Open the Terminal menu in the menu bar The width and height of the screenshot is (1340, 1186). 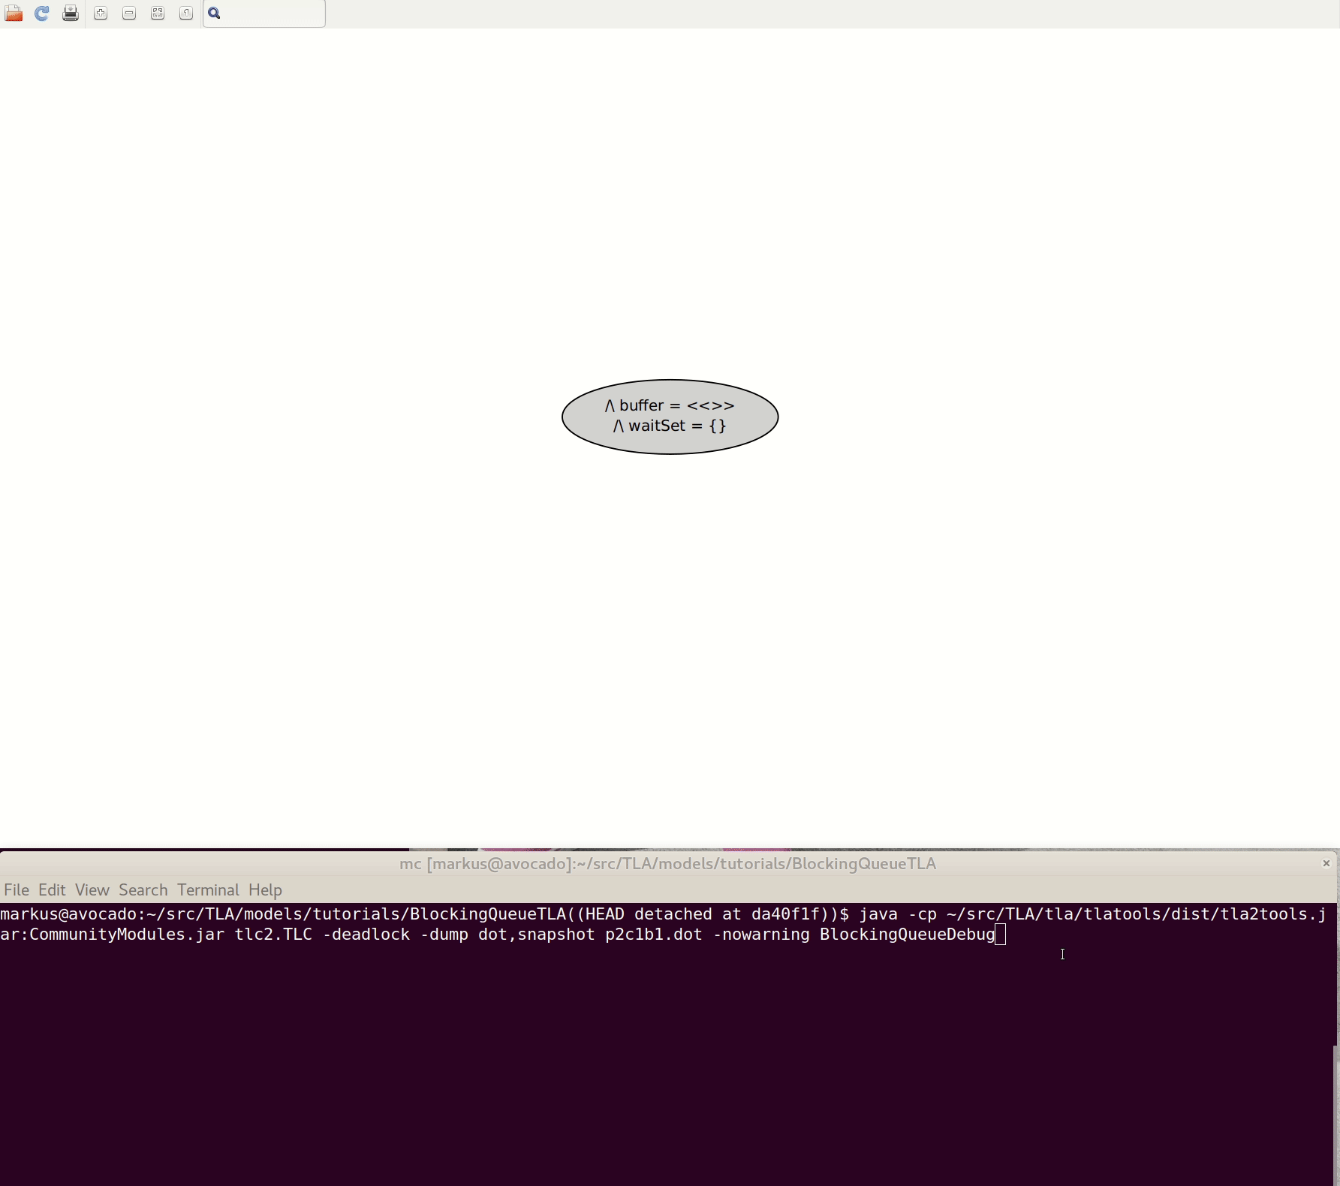point(208,890)
